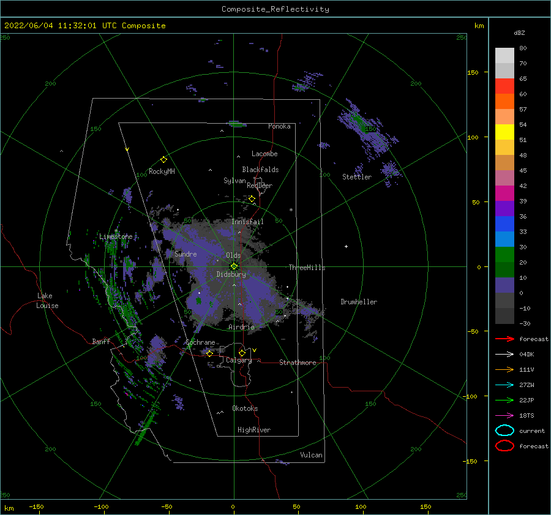Click the Didsbury label

tap(231, 274)
